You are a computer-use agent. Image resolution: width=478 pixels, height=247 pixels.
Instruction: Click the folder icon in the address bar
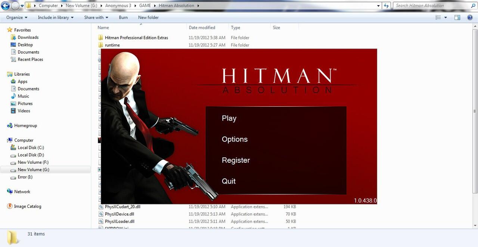(x=29, y=6)
